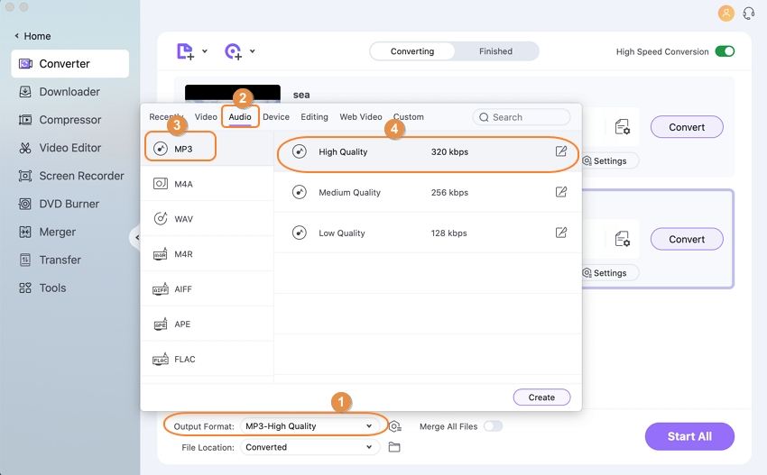
Task: Click the add from disc icon
Action: tap(234, 51)
